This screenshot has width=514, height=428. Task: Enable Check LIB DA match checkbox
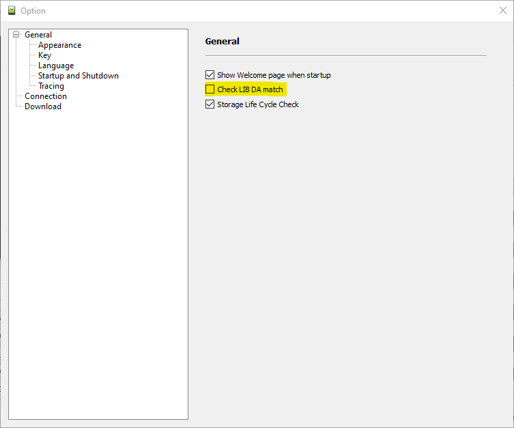tap(210, 89)
